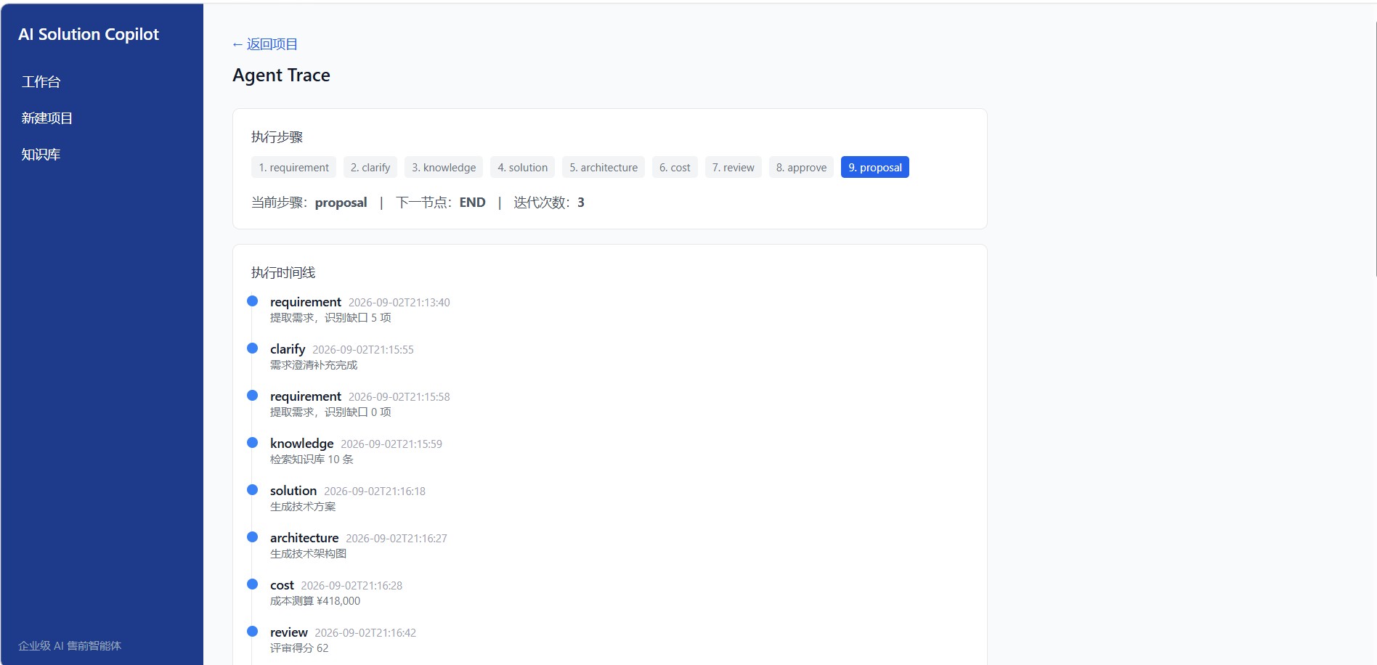The image size is (1377, 665).
Task: Click the timeline dot for requirement at 21:13:40
Action: (253, 301)
